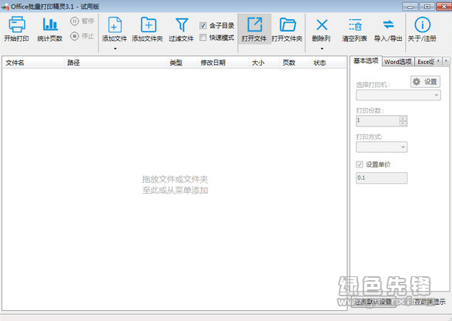
Task: Click the 统计页数 bar chart icon
Action: click(x=50, y=24)
